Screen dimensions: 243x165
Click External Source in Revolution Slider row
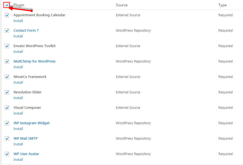[128, 92]
